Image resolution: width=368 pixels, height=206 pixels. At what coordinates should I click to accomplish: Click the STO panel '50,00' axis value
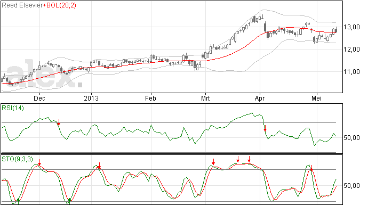351,186
